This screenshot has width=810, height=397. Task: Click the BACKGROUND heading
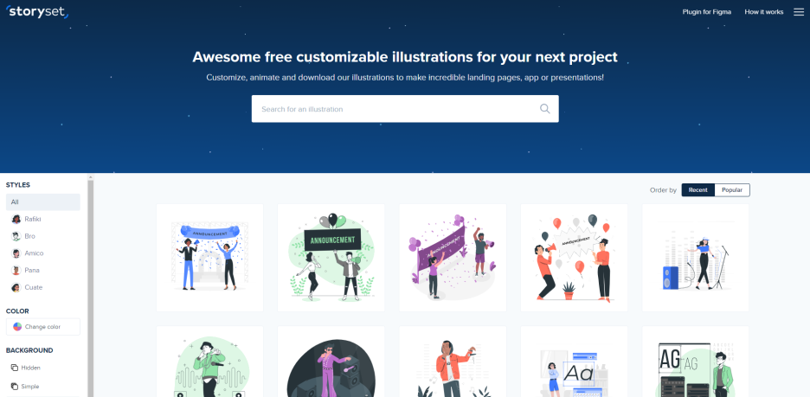(29, 350)
